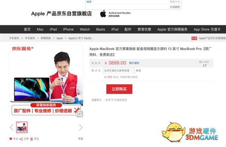Viewport: 226px width, 147px height.
Task: Expand the 配送至 delivery address dropdown
Action: click(119, 70)
